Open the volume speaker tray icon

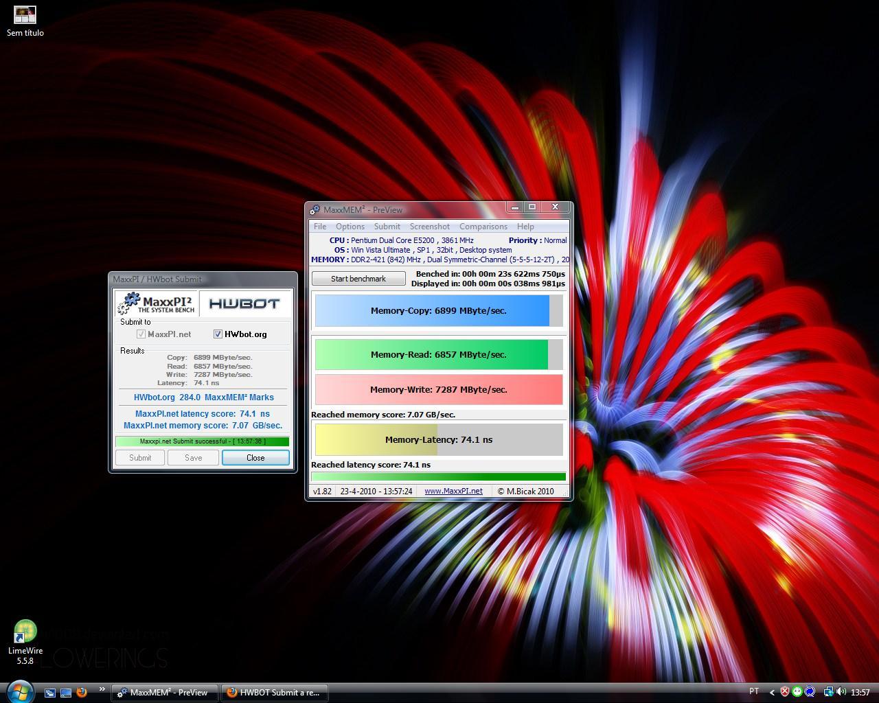[x=841, y=692]
